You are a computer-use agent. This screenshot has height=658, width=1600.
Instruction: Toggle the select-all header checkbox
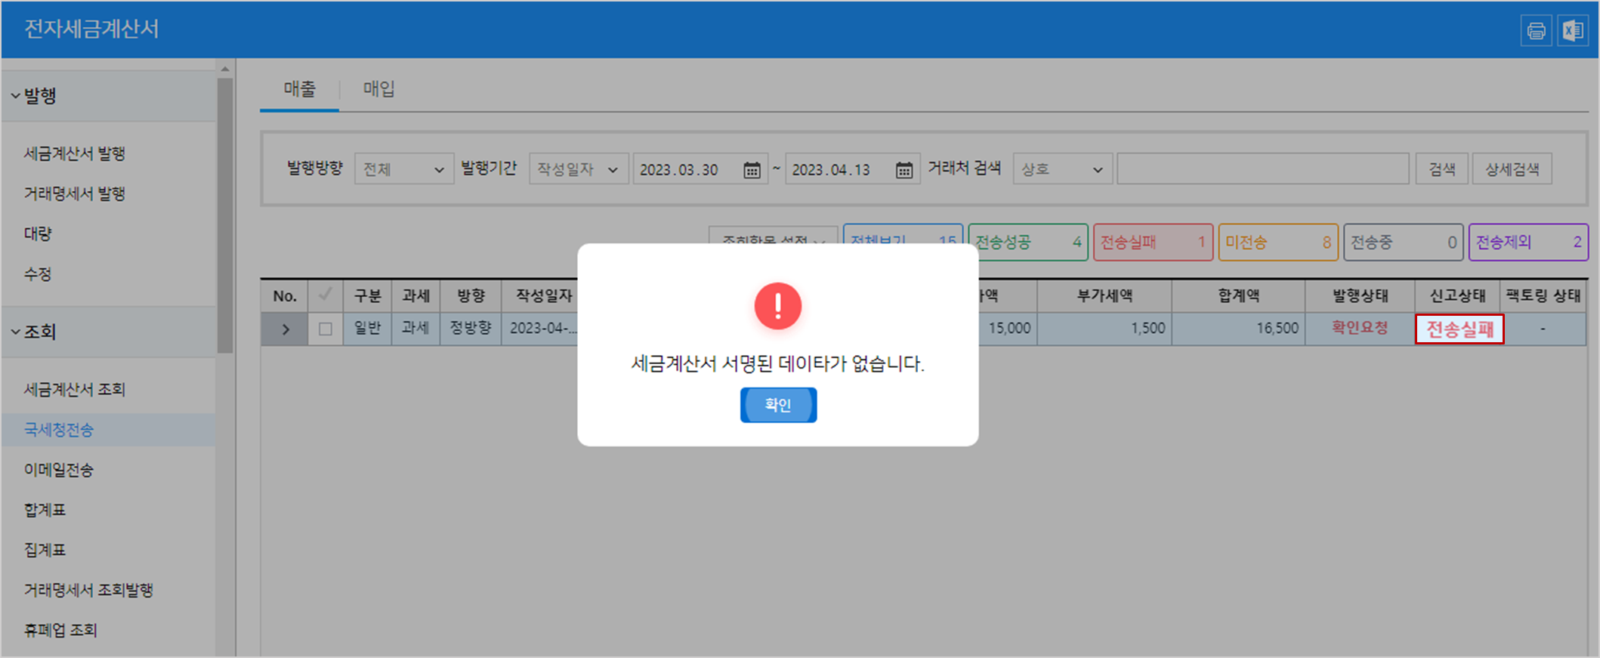pyautogui.click(x=326, y=295)
